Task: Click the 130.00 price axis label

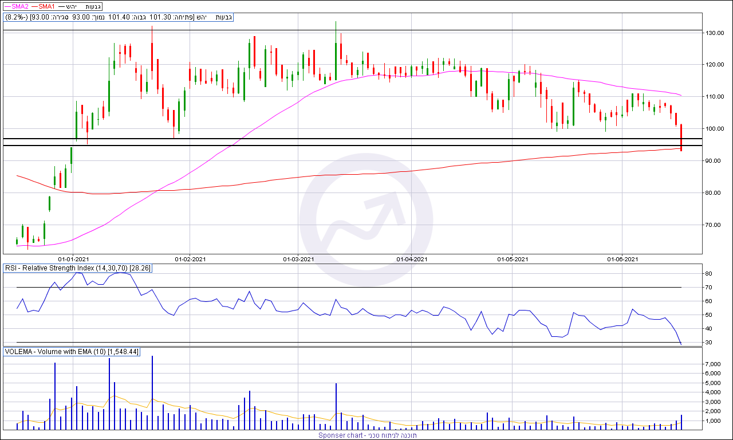Action: [x=714, y=33]
